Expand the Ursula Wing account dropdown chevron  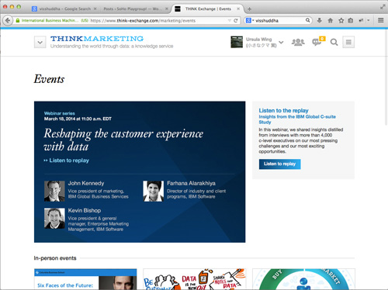(x=281, y=42)
